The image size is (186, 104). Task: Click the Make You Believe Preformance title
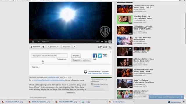click(144, 81)
